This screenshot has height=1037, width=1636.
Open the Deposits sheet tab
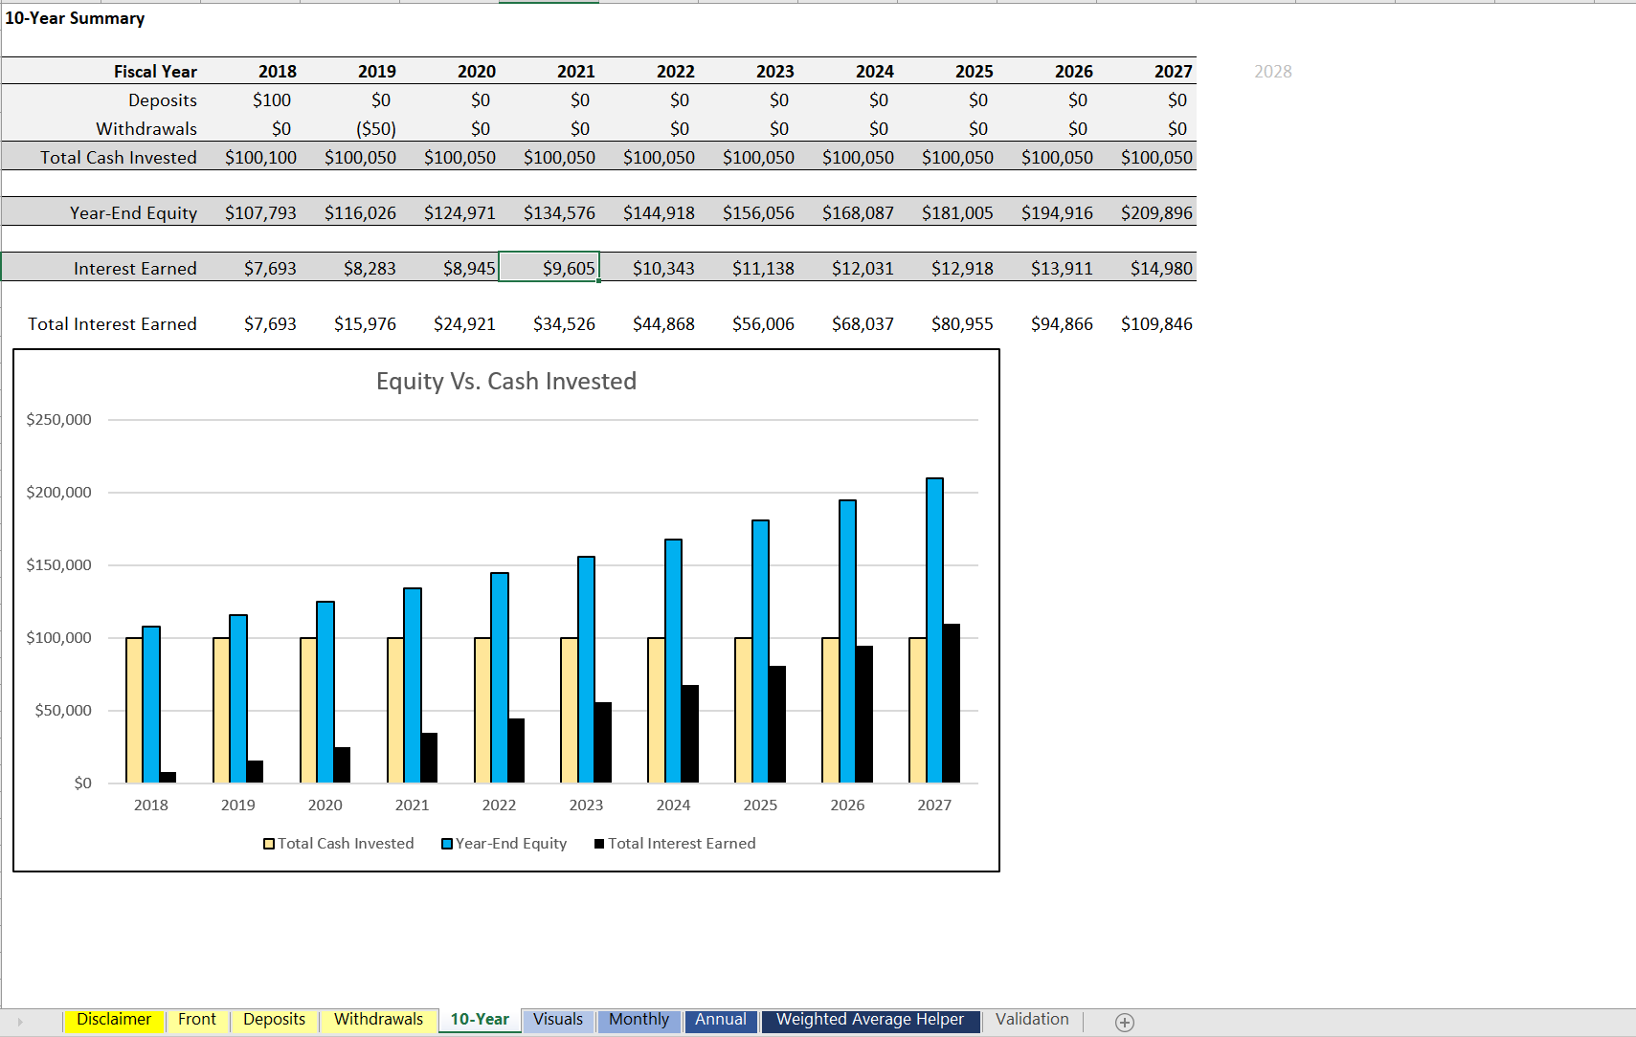pos(274,1020)
